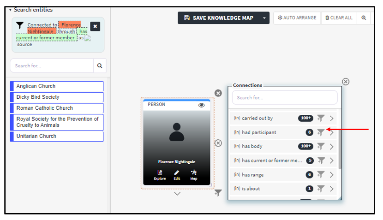383x220 pixels.
Task: Click the filter icon for had participant
Action: (321, 132)
